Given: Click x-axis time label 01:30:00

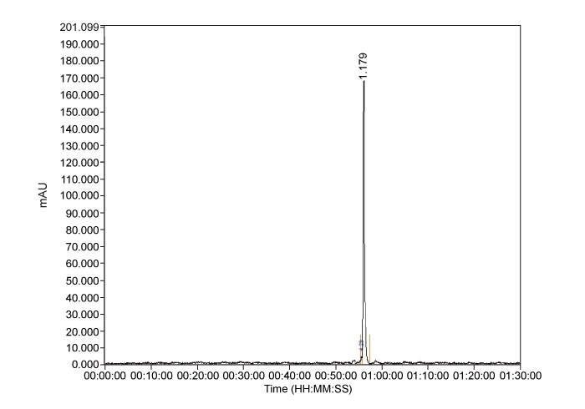Looking at the screenshot, I should [x=520, y=376].
